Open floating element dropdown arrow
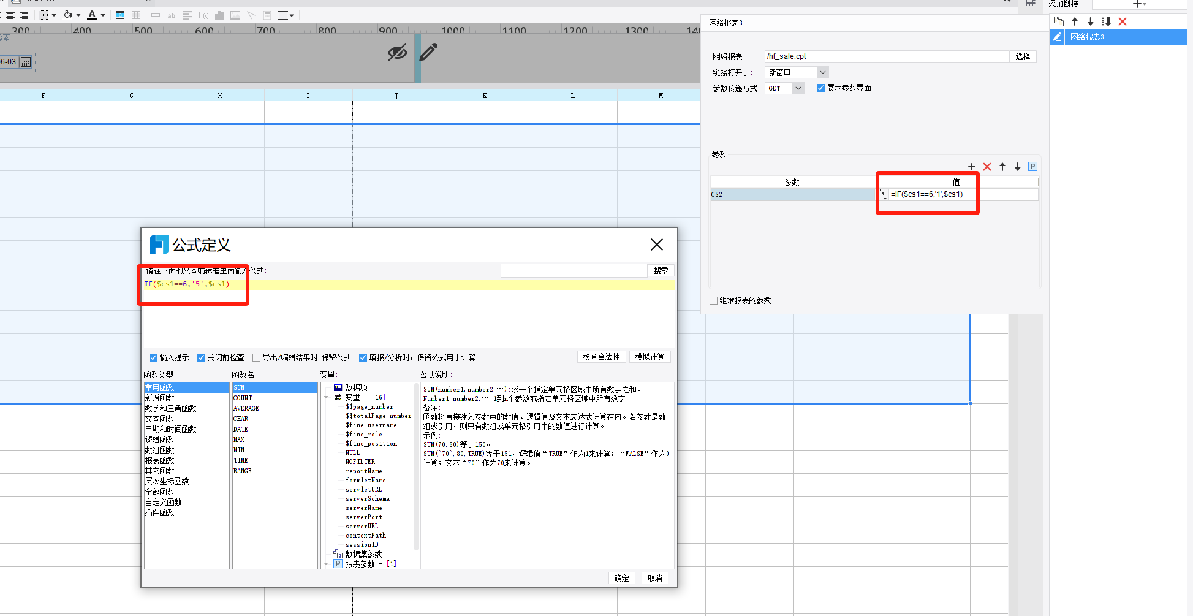 (292, 15)
